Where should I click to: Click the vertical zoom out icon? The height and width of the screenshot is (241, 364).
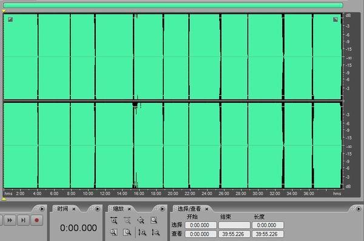pos(155,232)
